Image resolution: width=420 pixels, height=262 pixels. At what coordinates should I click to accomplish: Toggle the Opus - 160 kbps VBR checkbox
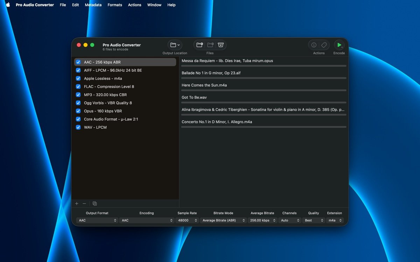click(x=78, y=111)
